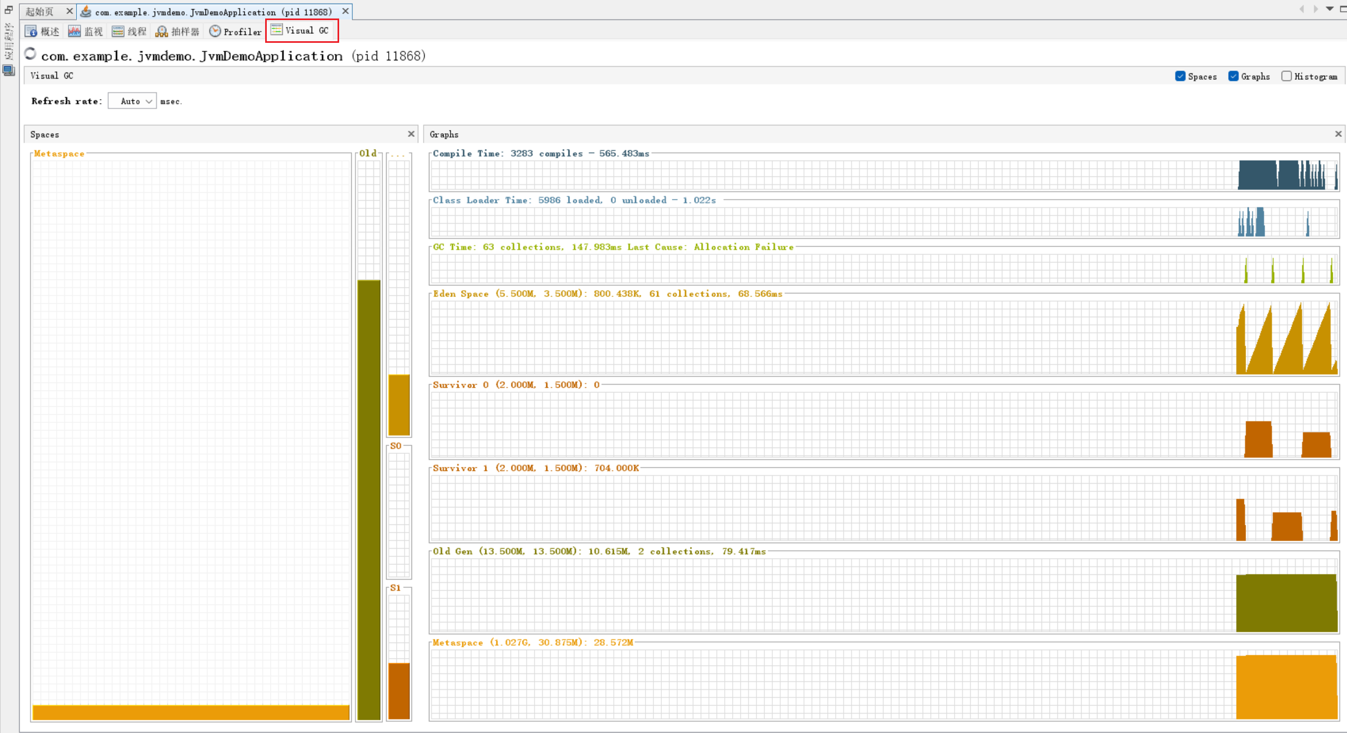
Task: Click the Survivor 1 graph
Action: click(x=884, y=508)
